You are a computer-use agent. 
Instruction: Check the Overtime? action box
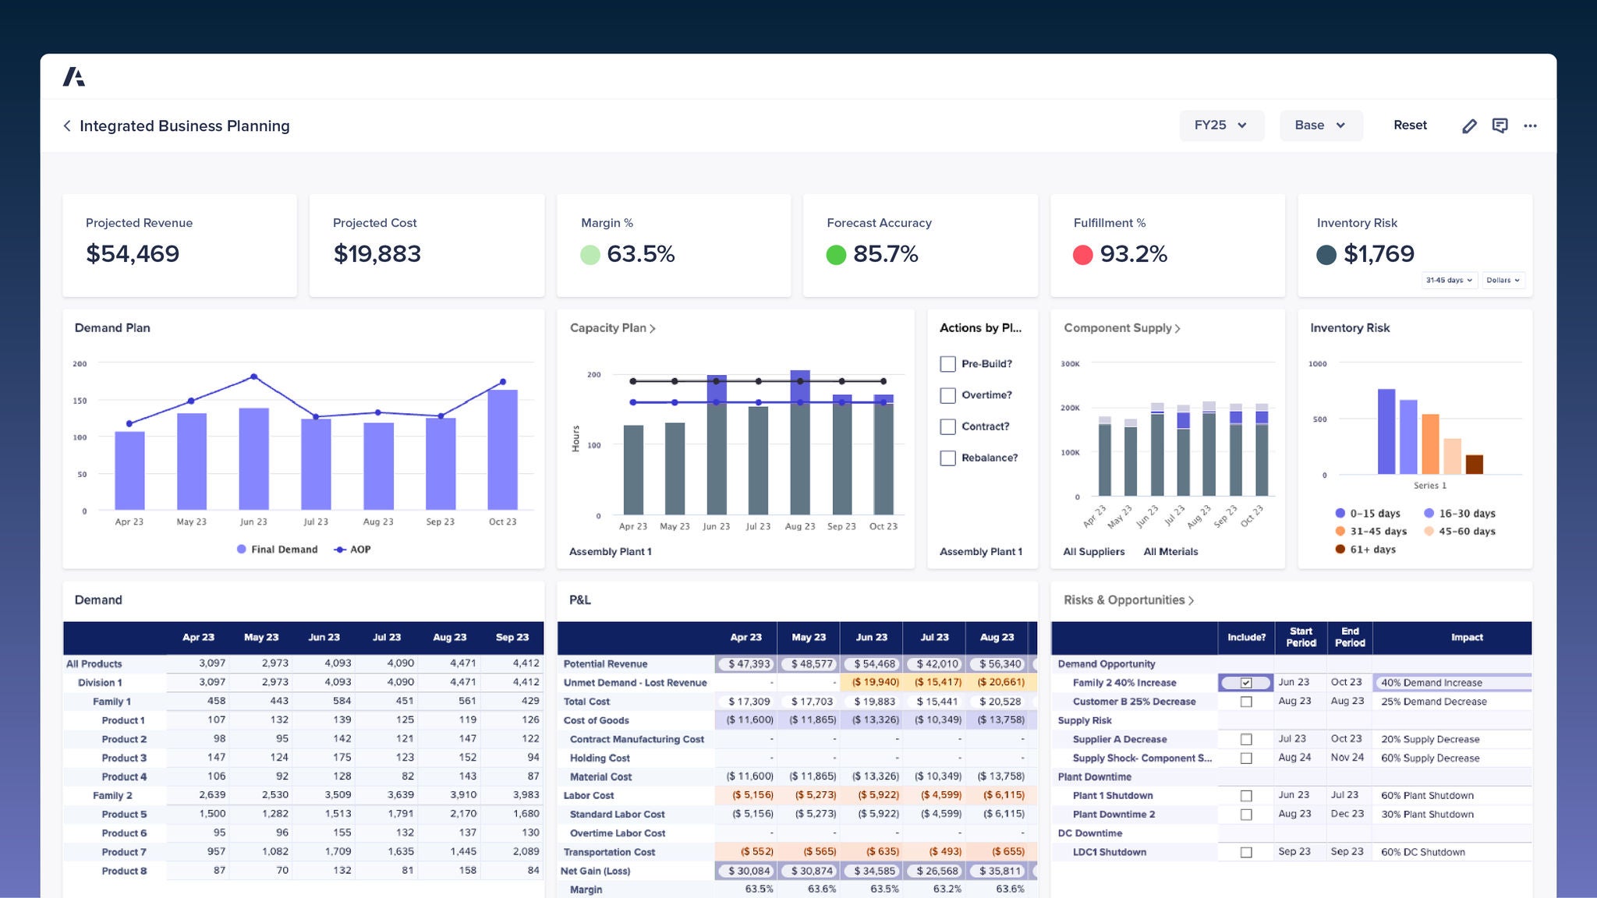[x=947, y=395]
